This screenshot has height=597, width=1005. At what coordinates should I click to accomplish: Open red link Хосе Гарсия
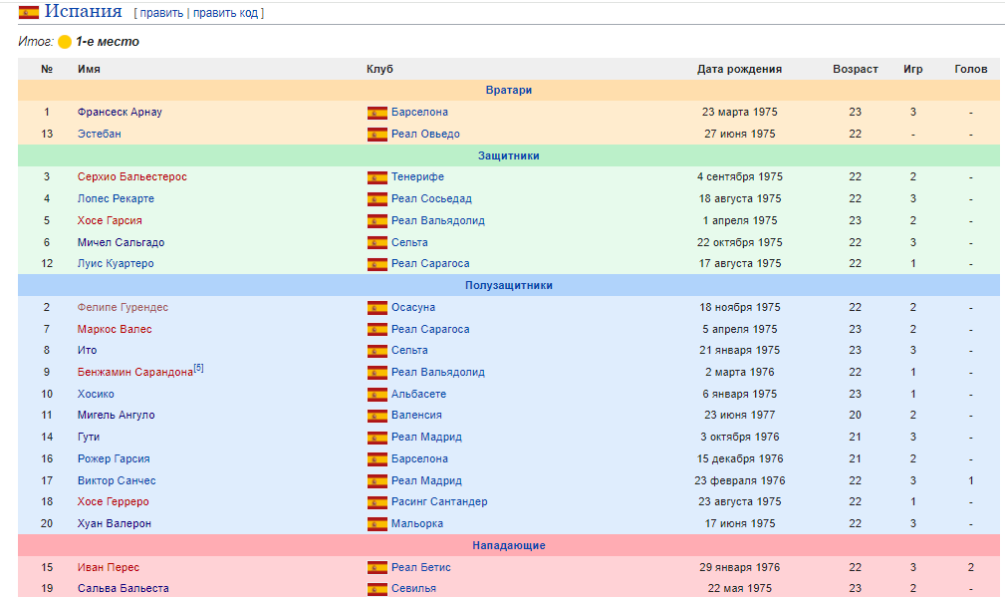110,220
